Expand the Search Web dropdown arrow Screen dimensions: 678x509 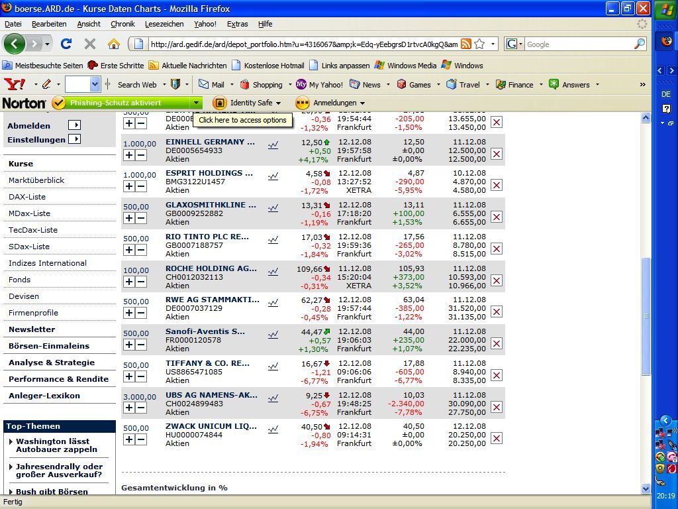coord(164,85)
